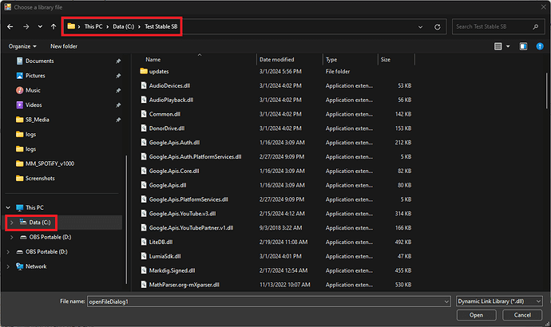Click the Open button
This screenshot has width=551, height=327.
476,315
